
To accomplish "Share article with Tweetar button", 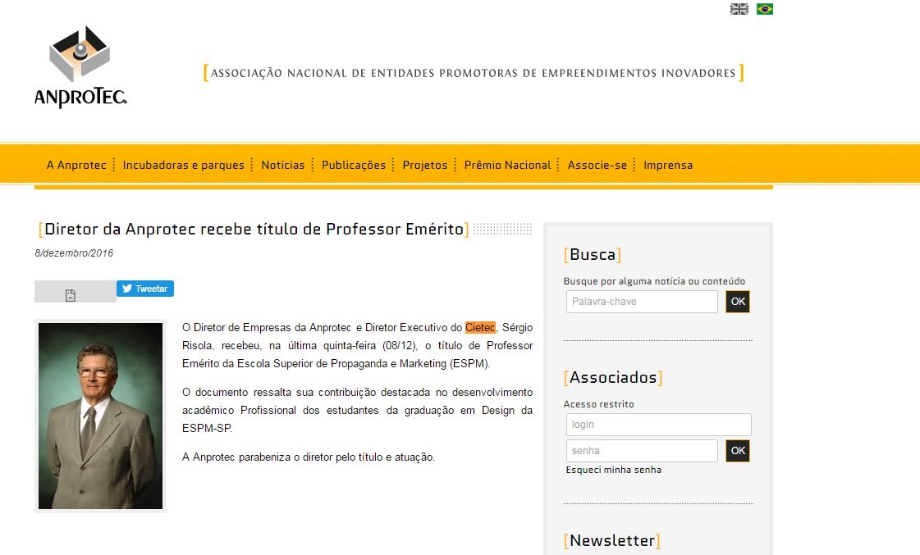I will [145, 289].
